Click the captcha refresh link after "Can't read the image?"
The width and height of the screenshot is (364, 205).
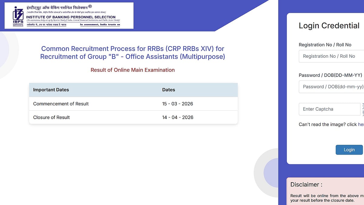[361, 125]
